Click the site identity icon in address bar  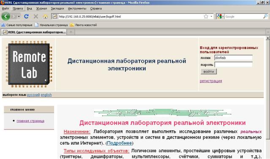(55, 16)
